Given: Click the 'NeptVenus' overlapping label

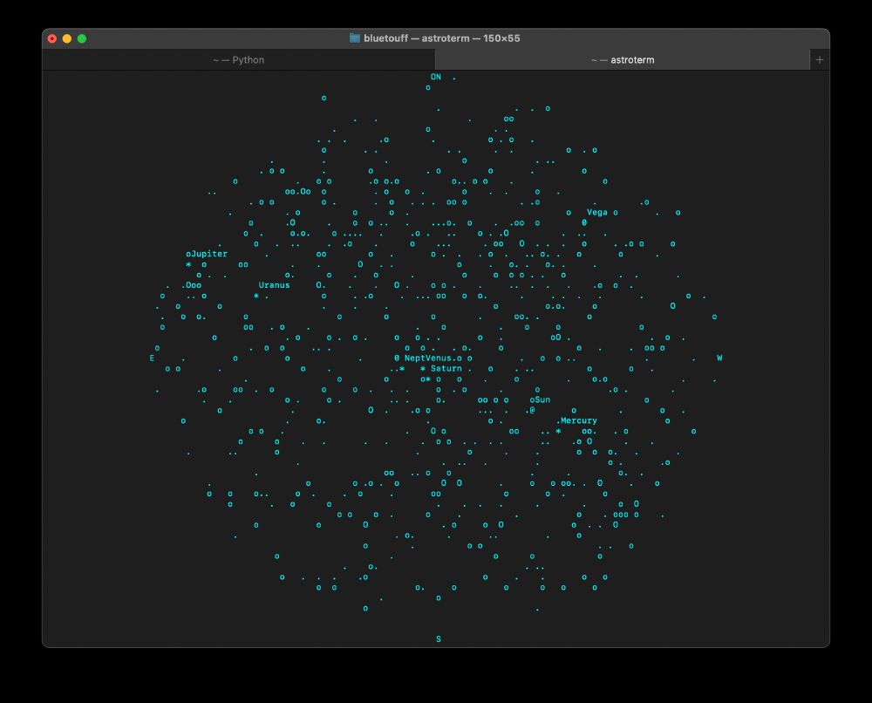Looking at the screenshot, I should tap(427, 358).
